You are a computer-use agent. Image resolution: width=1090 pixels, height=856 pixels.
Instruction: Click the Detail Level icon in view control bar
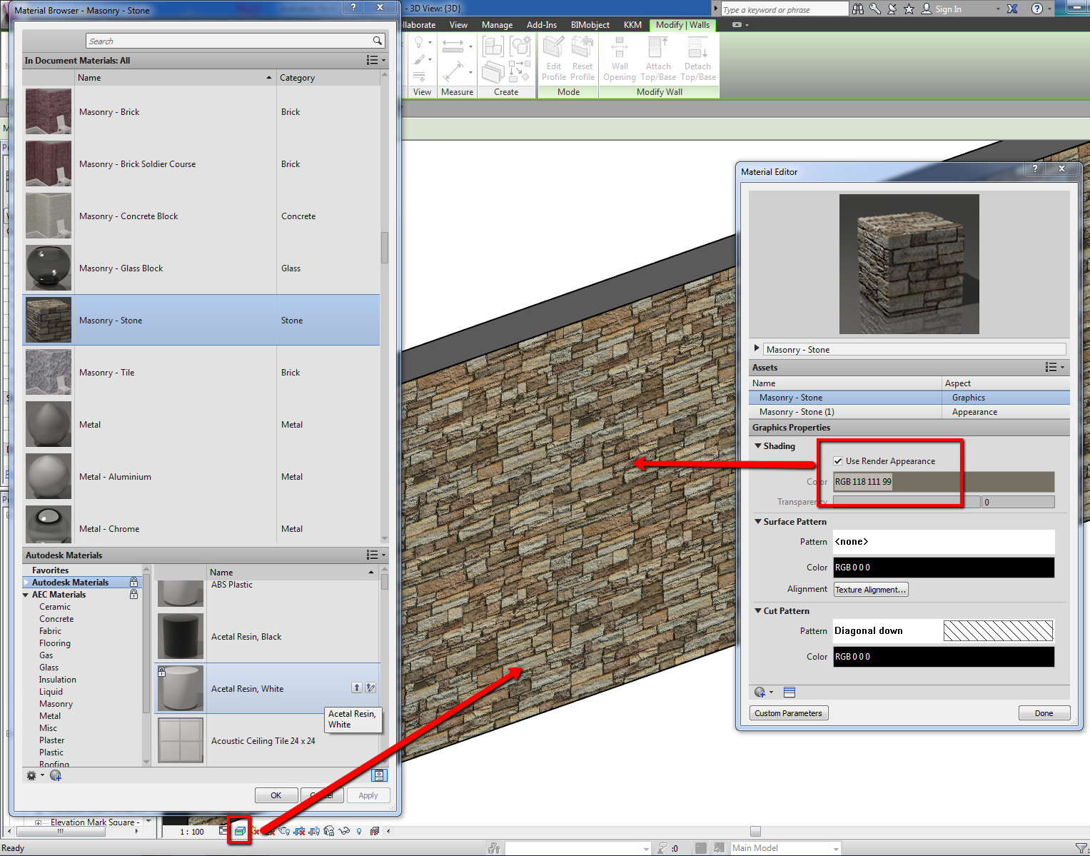(x=223, y=831)
